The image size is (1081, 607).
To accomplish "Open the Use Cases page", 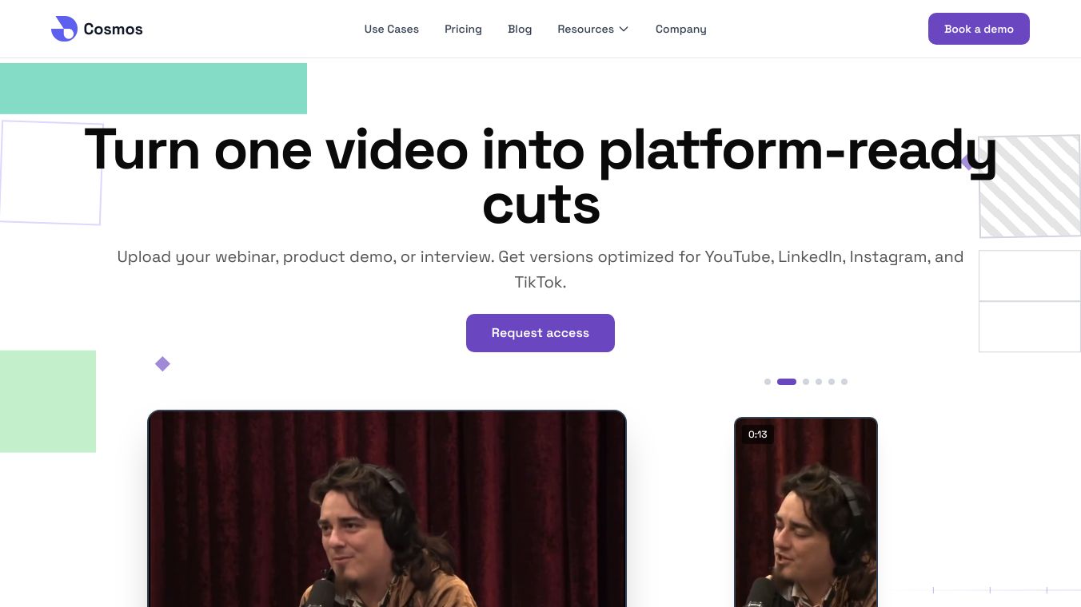I will (392, 29).
